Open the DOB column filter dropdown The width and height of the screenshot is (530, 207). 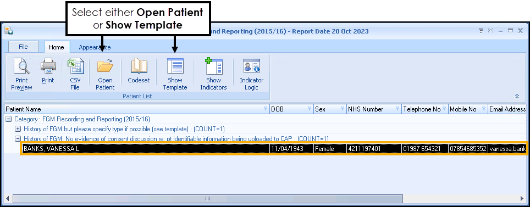pyautogui.click(x=310, y=109)
